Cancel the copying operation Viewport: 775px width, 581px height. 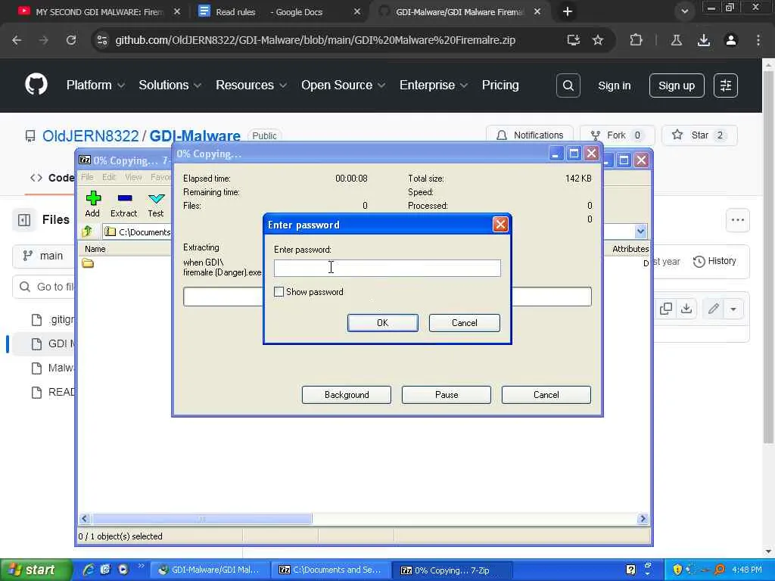click(546, 395)
